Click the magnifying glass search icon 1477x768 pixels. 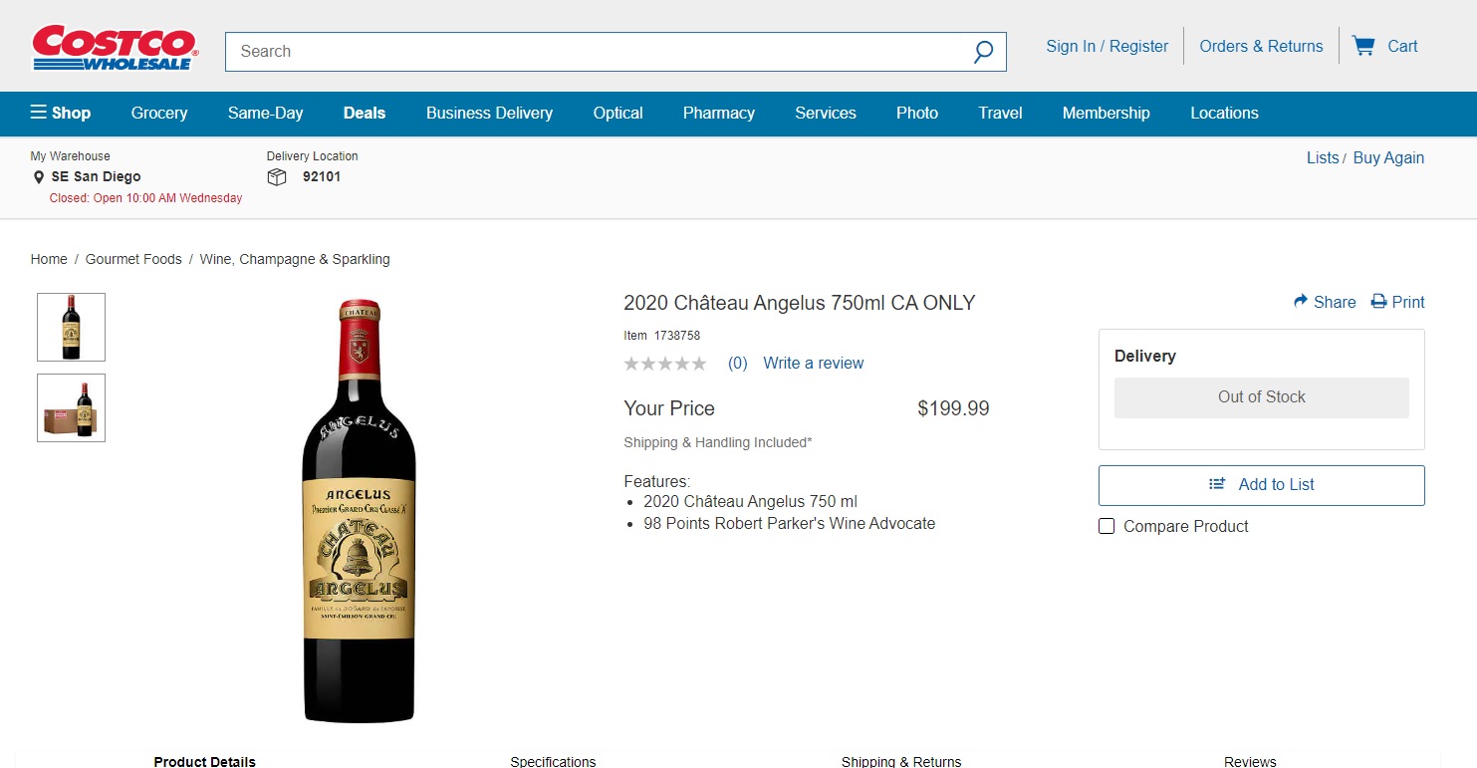[983, 52]
